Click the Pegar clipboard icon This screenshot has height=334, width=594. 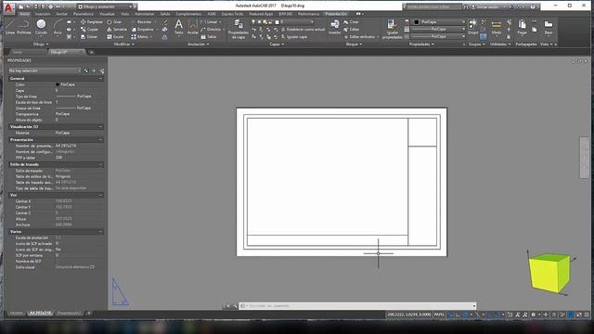tap(522, 27)
